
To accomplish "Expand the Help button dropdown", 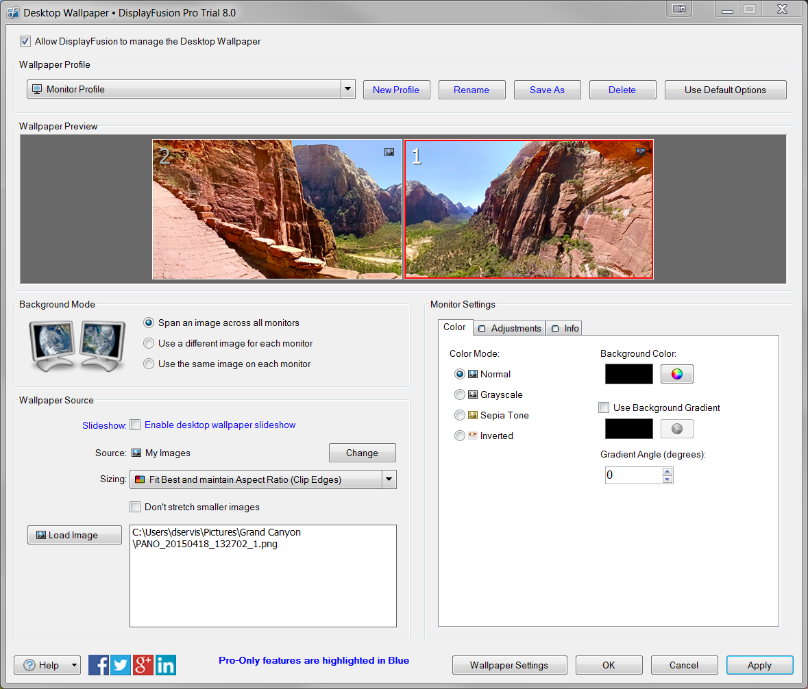I will coord(73,665).
